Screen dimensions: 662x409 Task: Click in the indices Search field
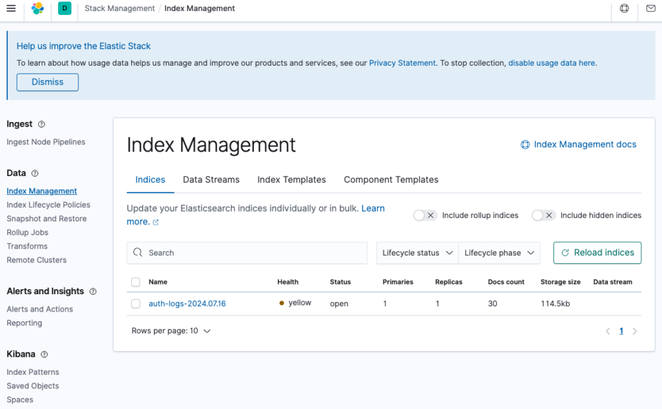coord(247,253)
